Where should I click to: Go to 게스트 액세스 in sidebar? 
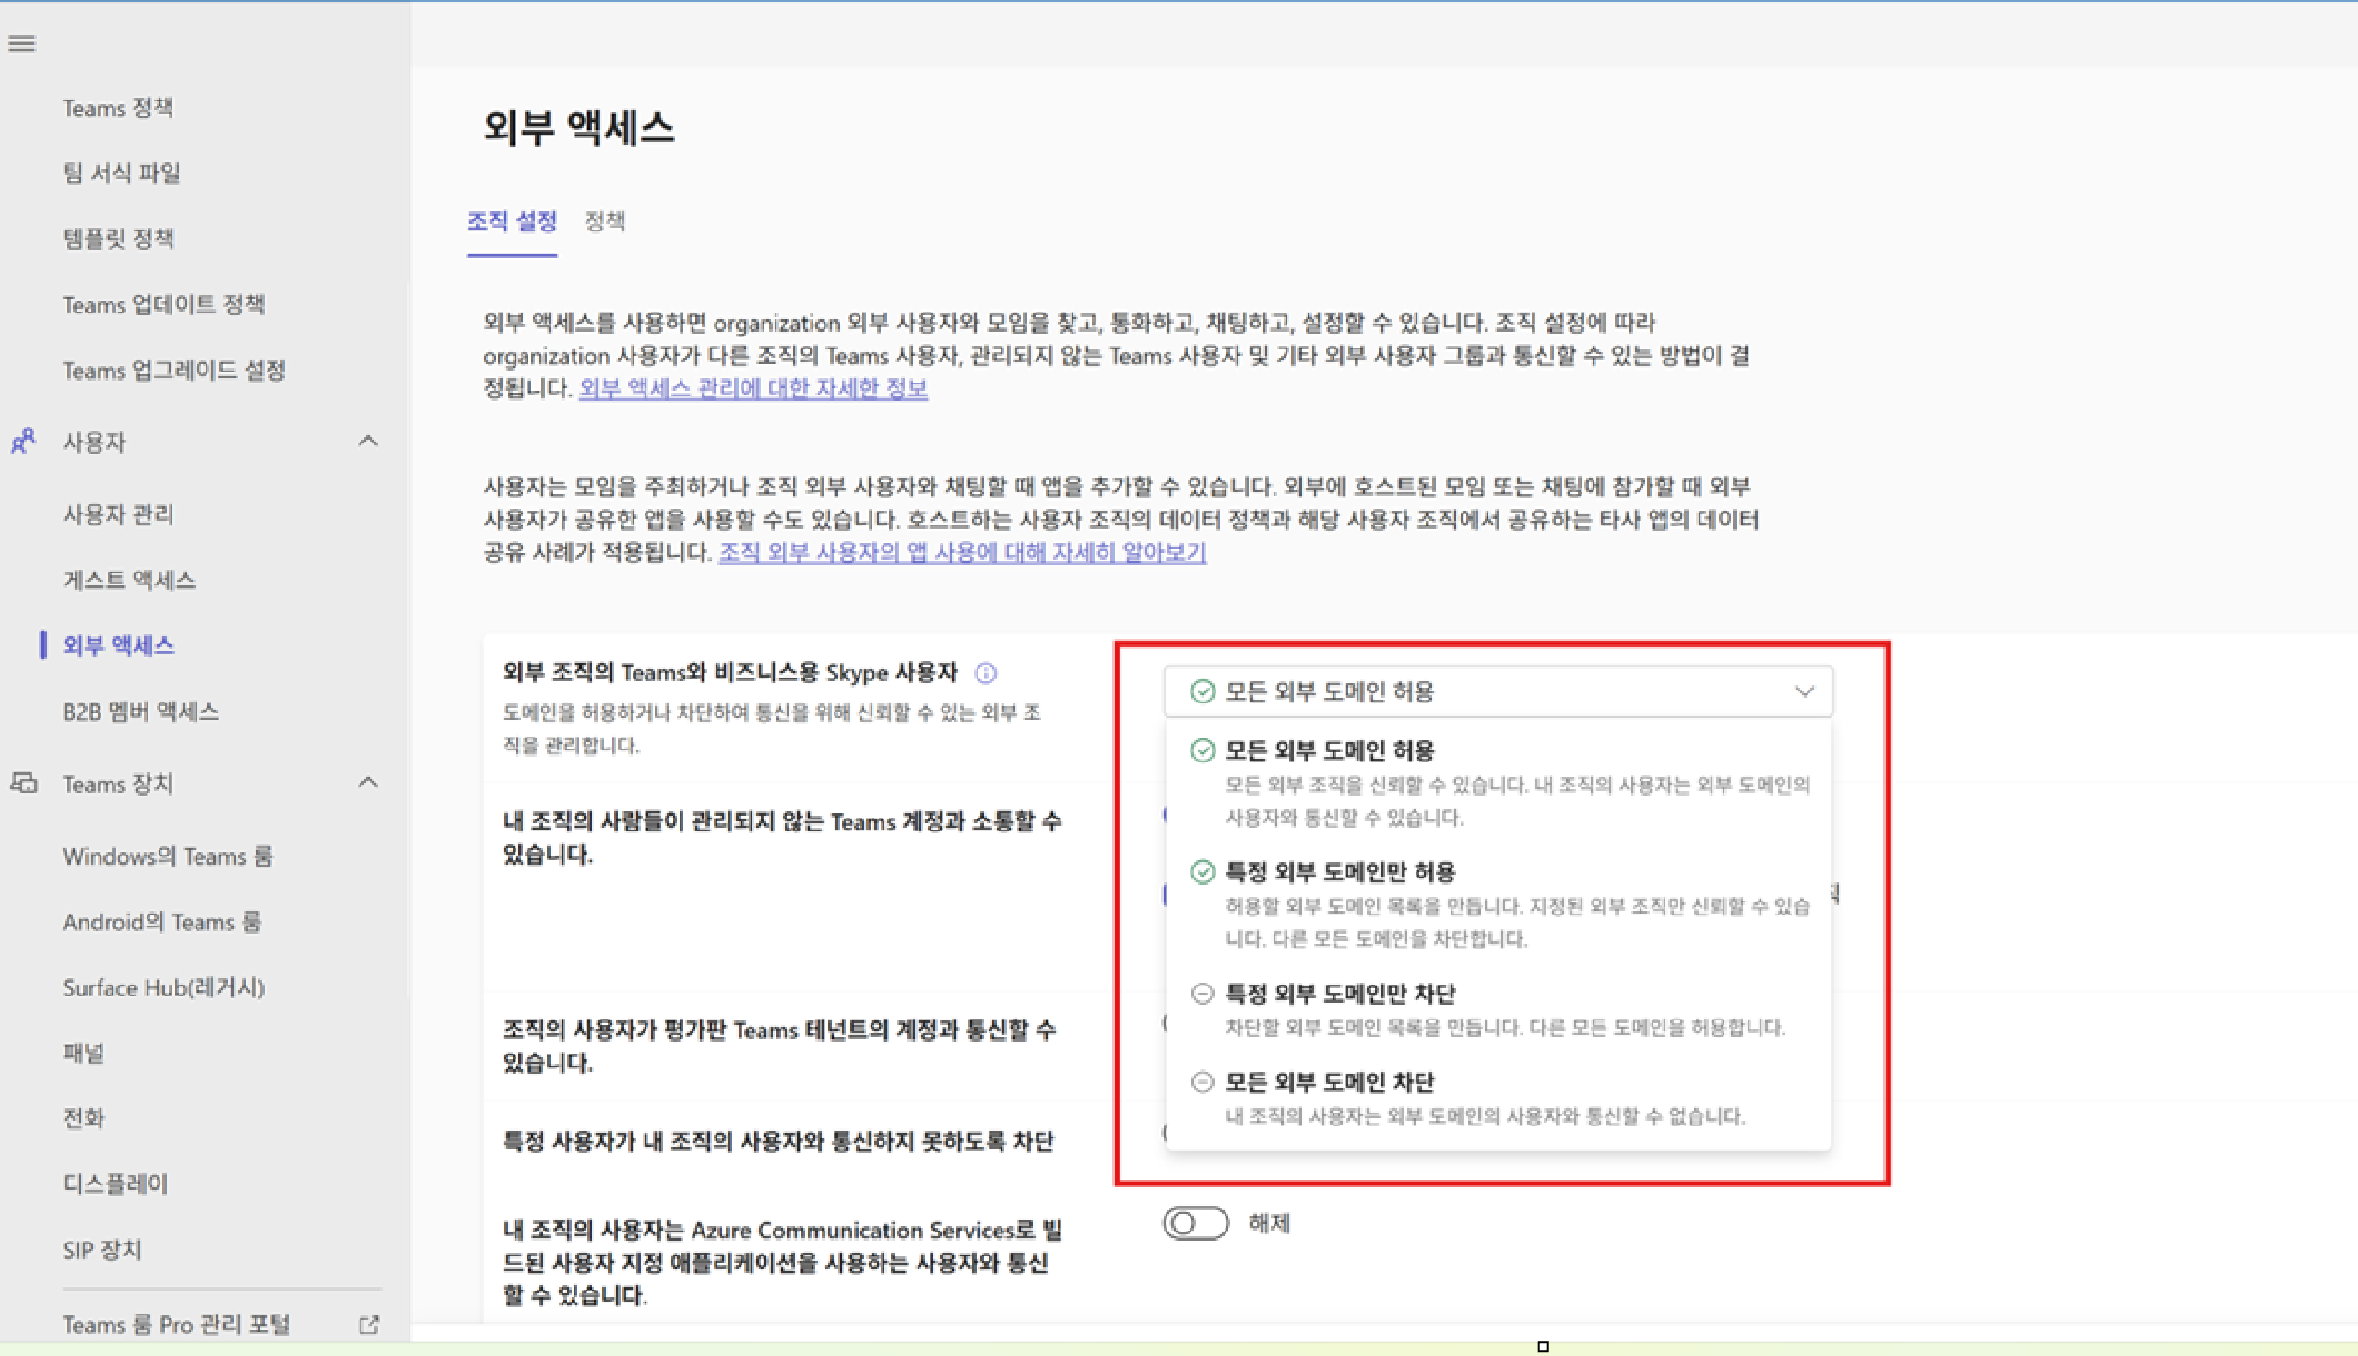pos(128,580)
